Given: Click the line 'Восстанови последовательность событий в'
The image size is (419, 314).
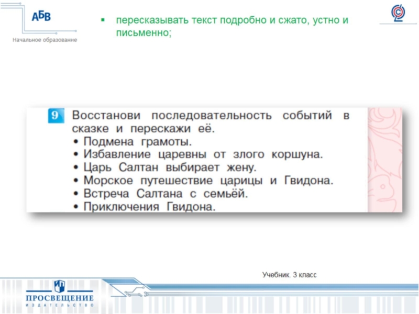Looking at the screenshot, I should tap(211, 115).
